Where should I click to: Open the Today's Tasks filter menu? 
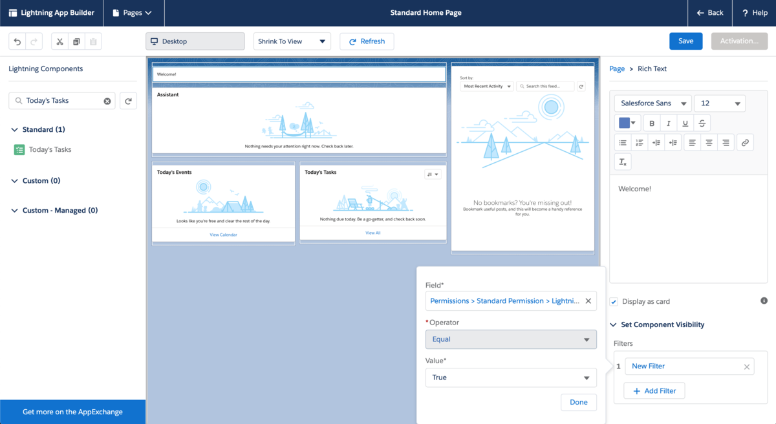tap(433, 175)
